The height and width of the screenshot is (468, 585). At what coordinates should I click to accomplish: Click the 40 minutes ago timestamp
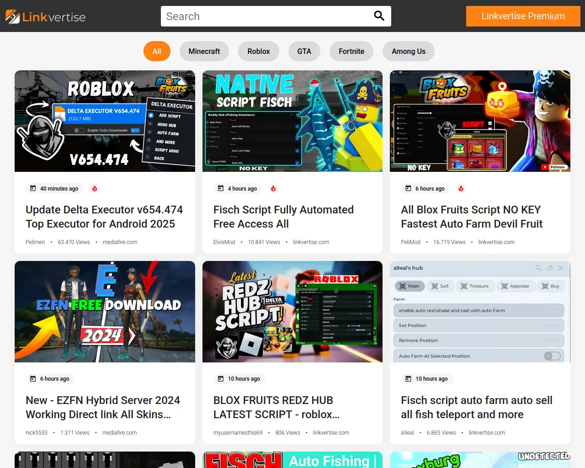pyautogui.click(x=59, y=188)
